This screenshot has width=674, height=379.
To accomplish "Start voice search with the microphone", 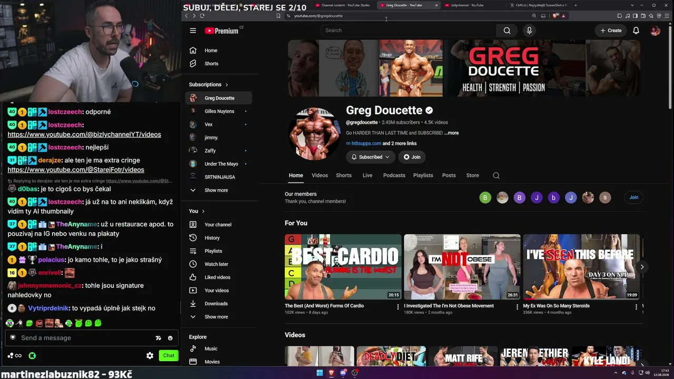I will tap(529, 31).
